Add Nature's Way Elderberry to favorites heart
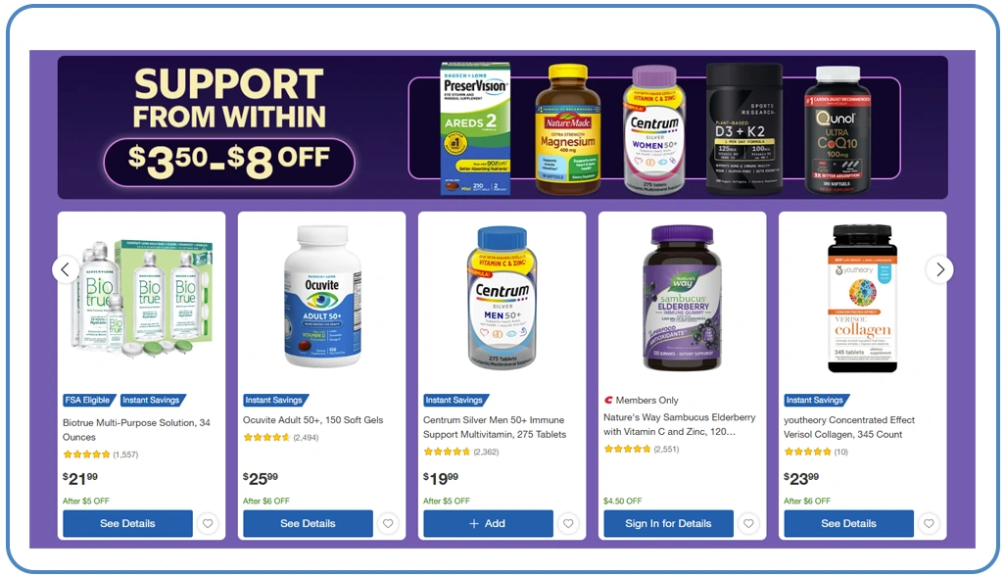 click(748, 524)
